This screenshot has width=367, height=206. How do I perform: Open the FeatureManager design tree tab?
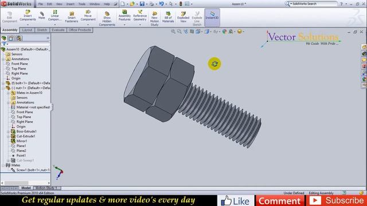[4, 38]
